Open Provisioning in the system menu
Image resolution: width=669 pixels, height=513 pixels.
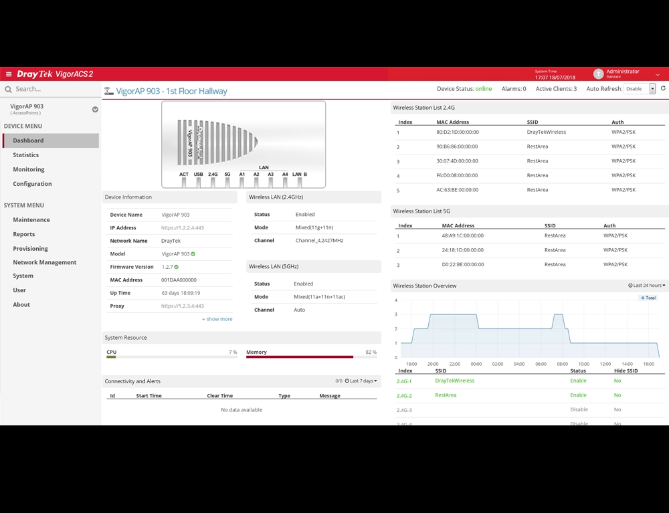click(x=30, y=249)
